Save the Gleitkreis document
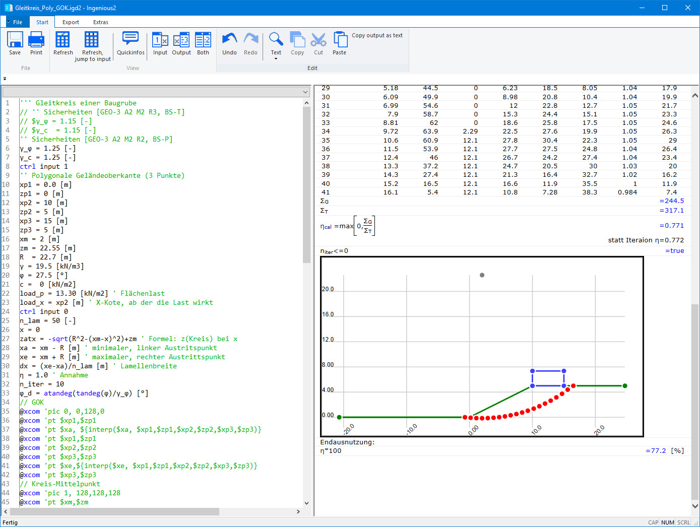Image resolution: width=700 pixels, height=527 pixels. coord(15,44)
